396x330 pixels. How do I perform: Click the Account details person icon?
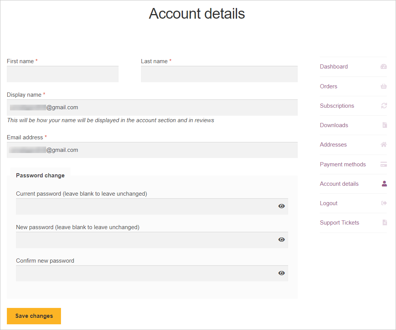[383, 183]
